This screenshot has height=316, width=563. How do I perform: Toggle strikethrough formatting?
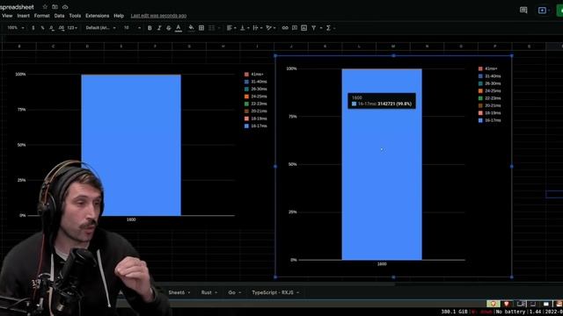tap(168, 27)
